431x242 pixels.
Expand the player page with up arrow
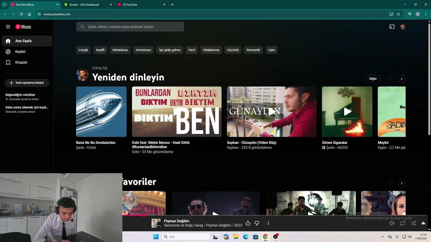coord(423,223)
